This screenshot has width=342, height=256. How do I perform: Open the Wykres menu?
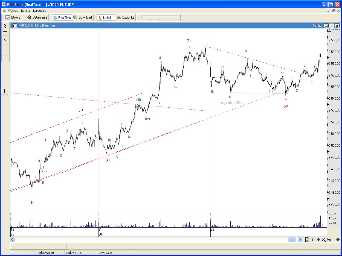[x=13, y=11]
